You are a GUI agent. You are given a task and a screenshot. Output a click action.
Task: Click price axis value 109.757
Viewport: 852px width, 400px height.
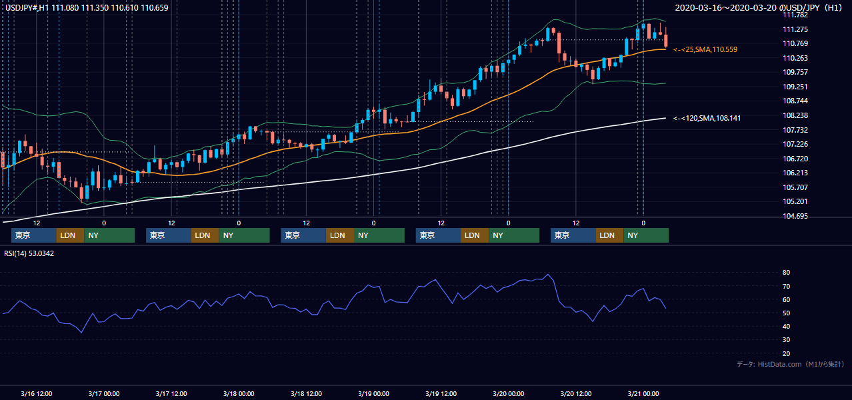(795, 72)
